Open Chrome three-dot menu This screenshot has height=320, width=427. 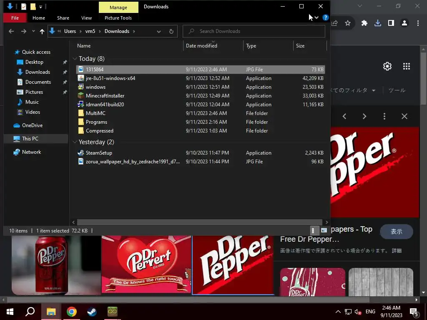pyautogui.click(x=418, y=23)
